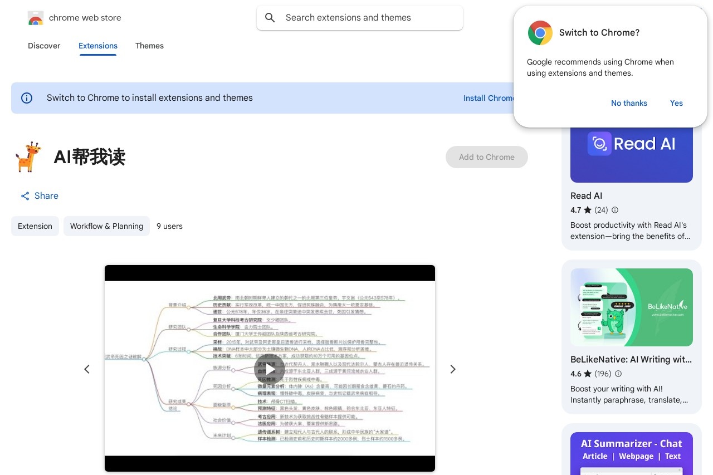This screenshot has height=475, width=713.
Task: Click the giraffe extension icon
Action: click(28, 157)
